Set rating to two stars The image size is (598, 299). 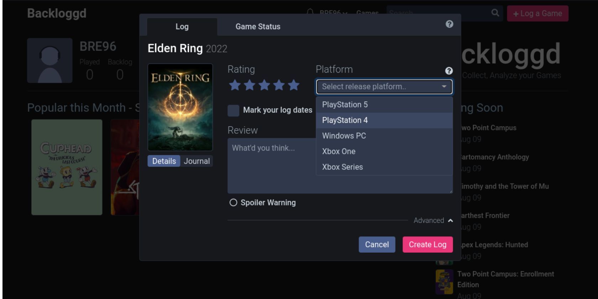250,85
